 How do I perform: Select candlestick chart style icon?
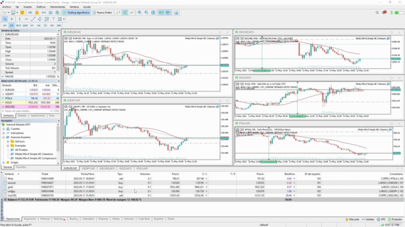(x=125, y=13)
